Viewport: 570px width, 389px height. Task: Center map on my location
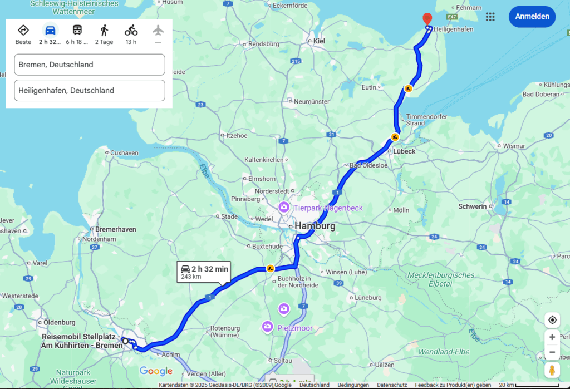click(552, 320)
